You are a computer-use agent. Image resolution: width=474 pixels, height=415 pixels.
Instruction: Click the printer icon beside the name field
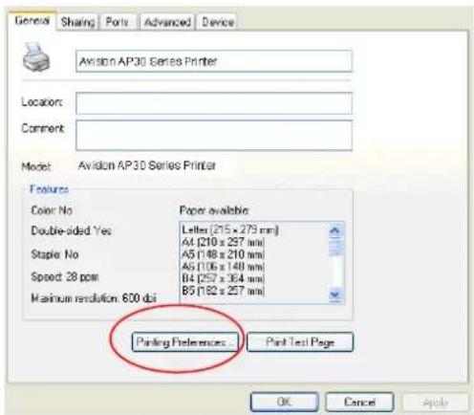click(36, 57)
